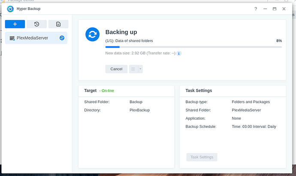The image size is (296, 176).
Task: Click the On-line target status text
Action: pyautogui.click(x=107, y=91)
